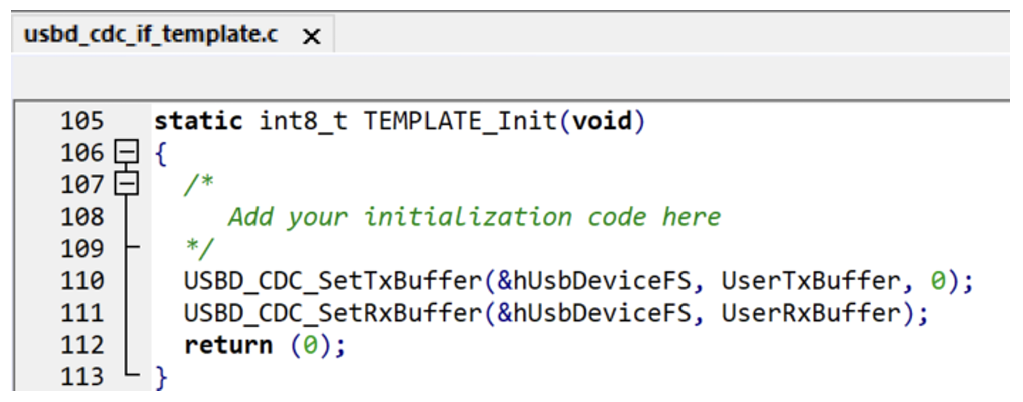Click line number 112 in the gutter

[x=82, y=345]
